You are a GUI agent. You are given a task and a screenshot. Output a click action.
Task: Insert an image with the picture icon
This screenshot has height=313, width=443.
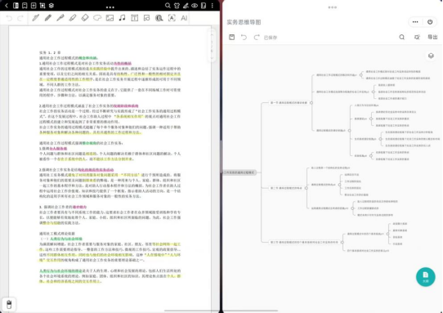(x=110, y=18)
